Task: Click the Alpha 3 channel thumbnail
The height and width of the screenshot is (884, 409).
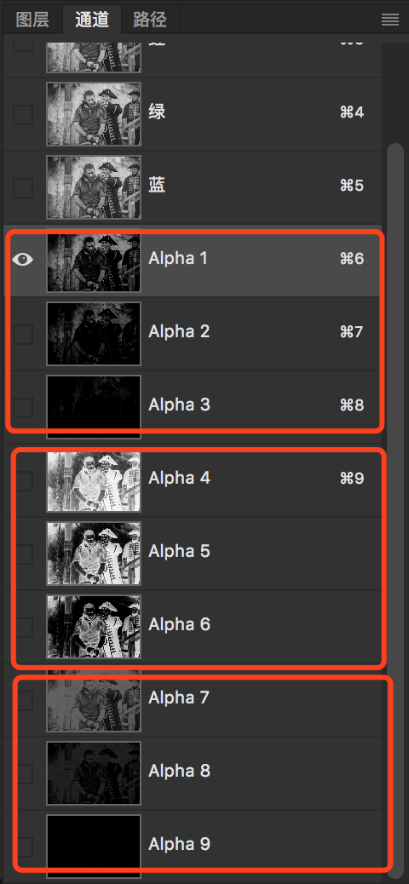Action: (94, 407)
